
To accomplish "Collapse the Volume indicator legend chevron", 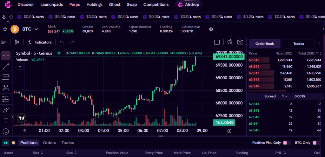I will [19, 66].
